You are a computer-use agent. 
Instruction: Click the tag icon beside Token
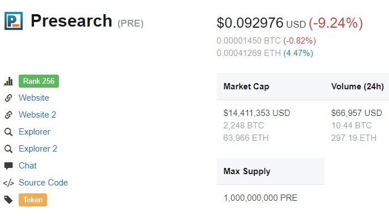coord(8,200)
